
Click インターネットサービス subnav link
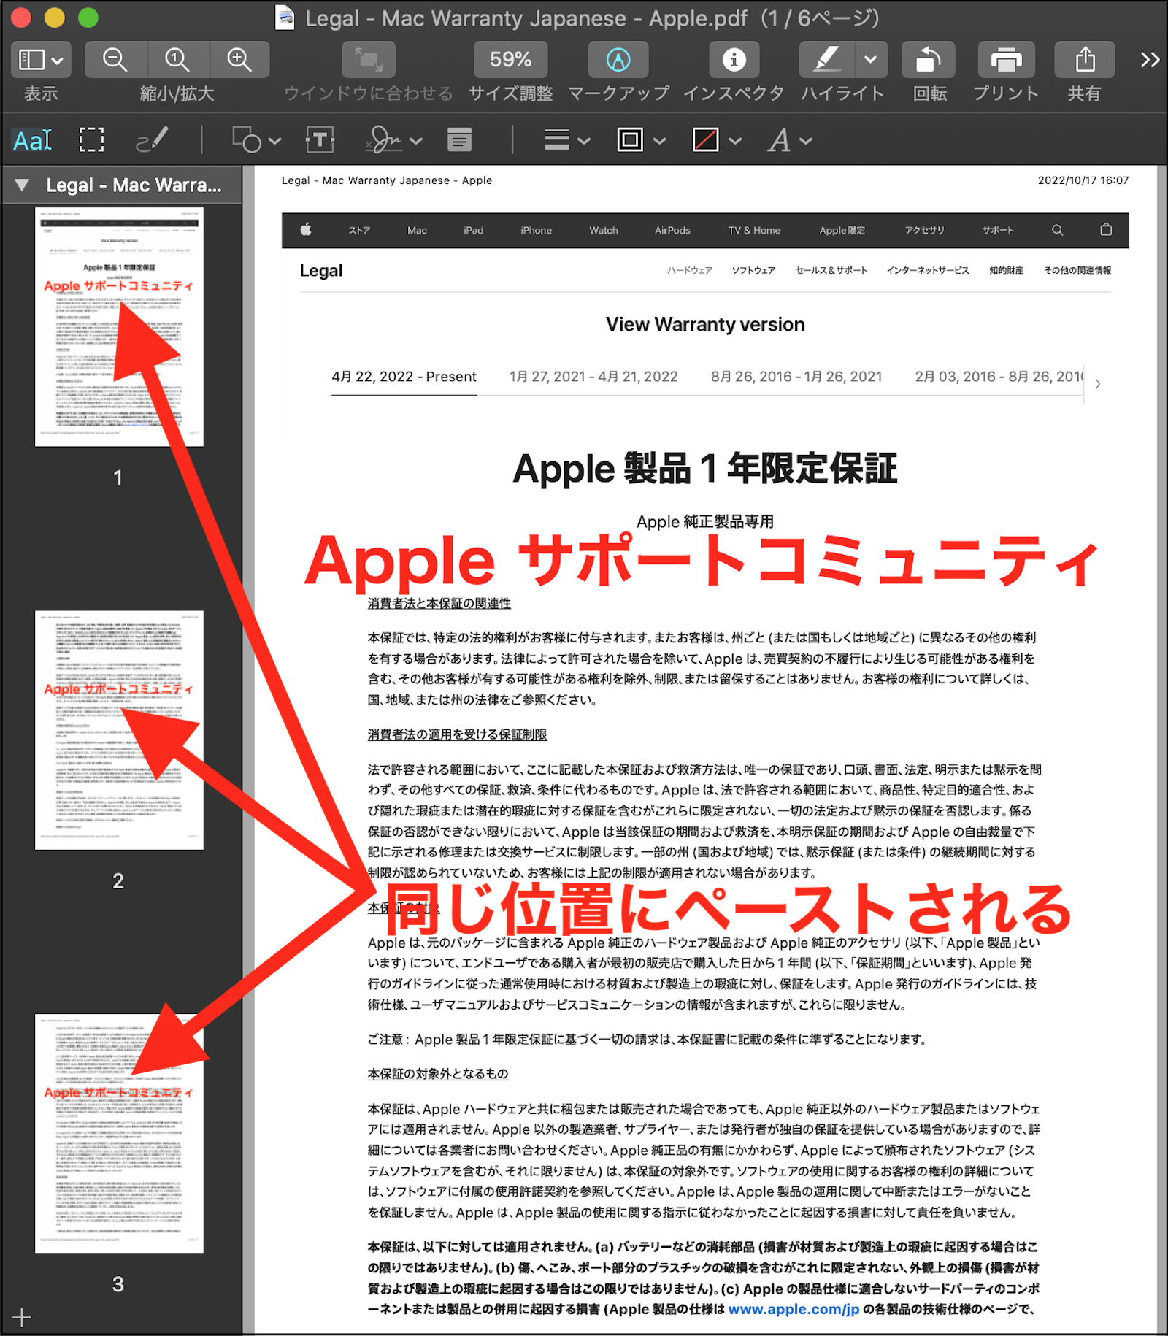[928, 270]
